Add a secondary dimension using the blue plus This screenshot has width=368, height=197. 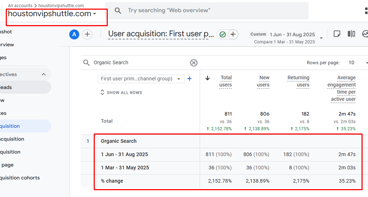[x=190, y=79]
